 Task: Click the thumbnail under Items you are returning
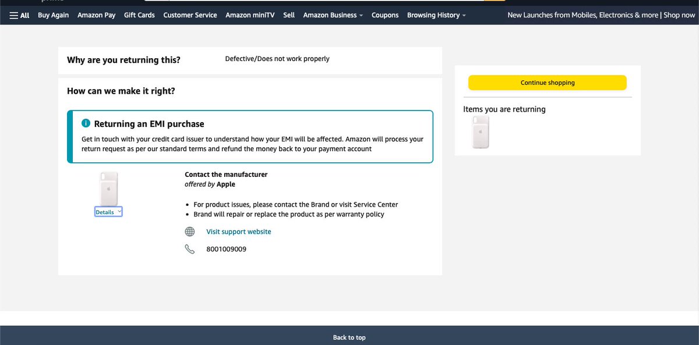pyautogui.click(x=481, y=132)
